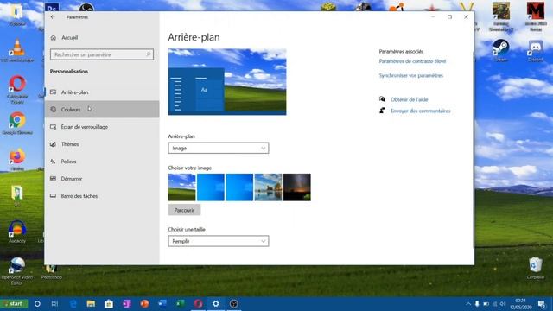Choose the green hill Bliss wallpaper thumbnail

point(181,187)
